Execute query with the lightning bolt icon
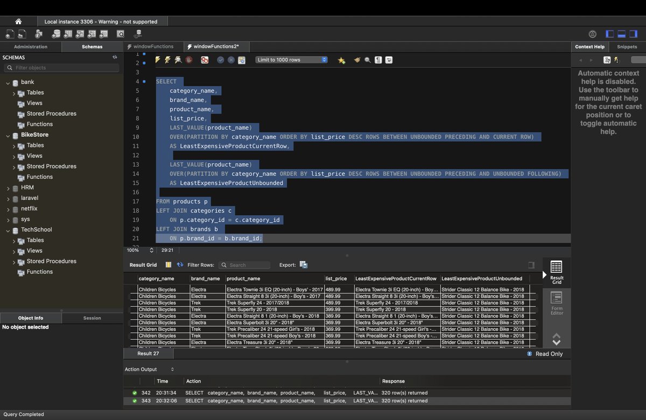This screenshot has width=646, height=420. [x=158, y=60]
